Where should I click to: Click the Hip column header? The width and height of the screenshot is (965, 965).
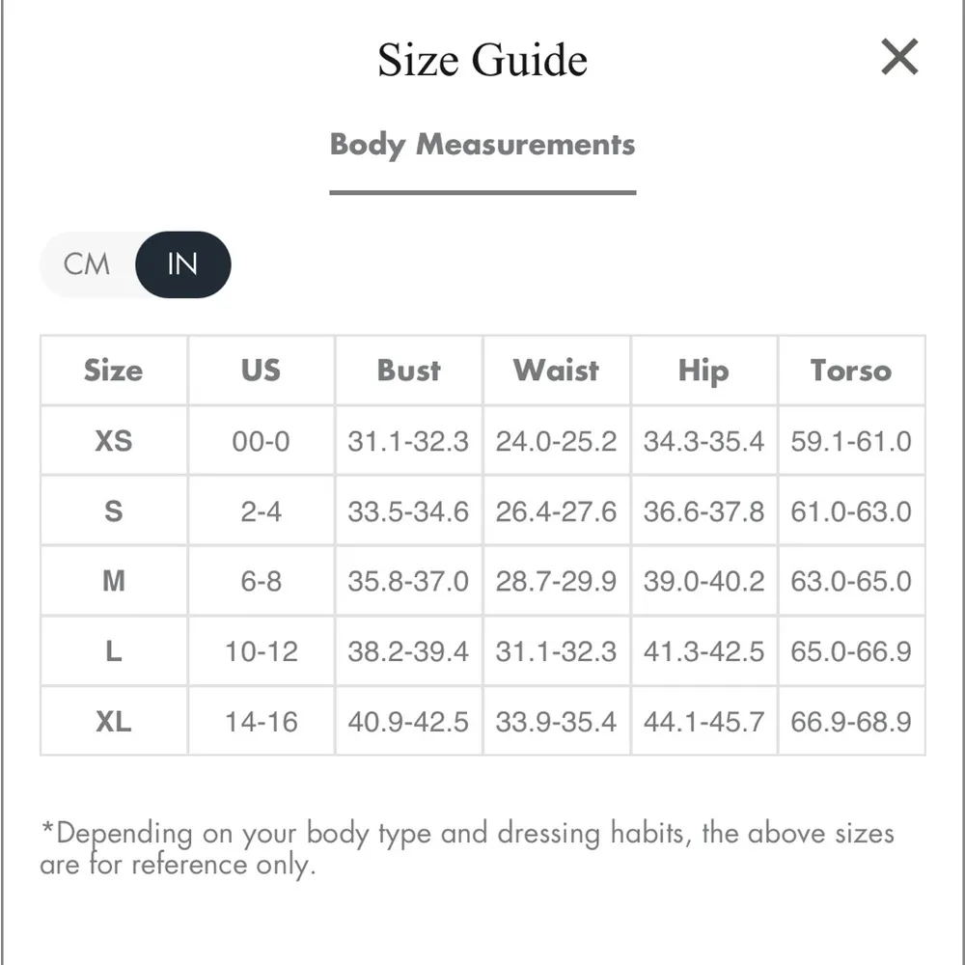click(703, 371)
